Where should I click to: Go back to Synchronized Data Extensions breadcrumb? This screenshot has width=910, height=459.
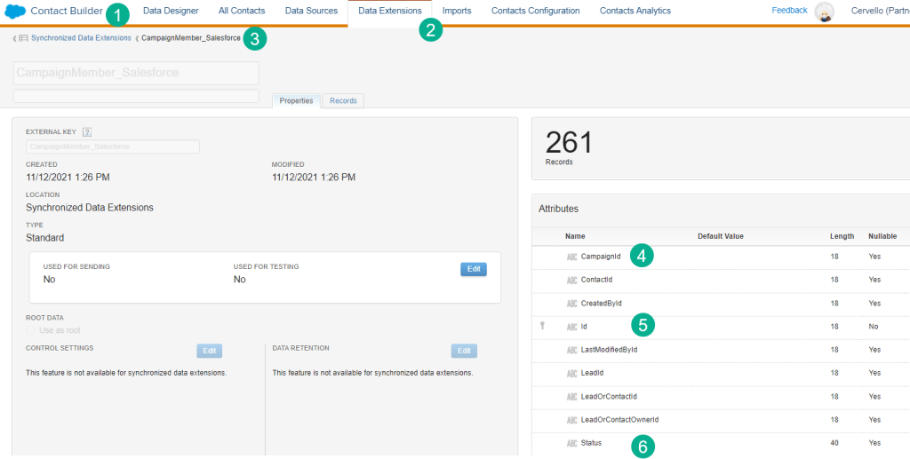coord(81,39)
